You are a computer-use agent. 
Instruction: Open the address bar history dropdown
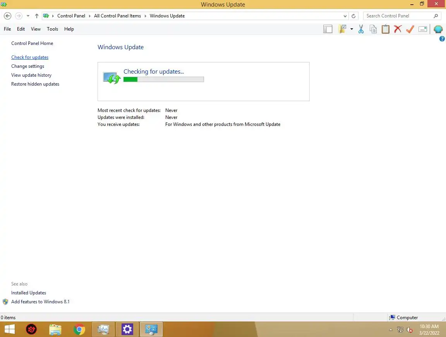(345, 16)
